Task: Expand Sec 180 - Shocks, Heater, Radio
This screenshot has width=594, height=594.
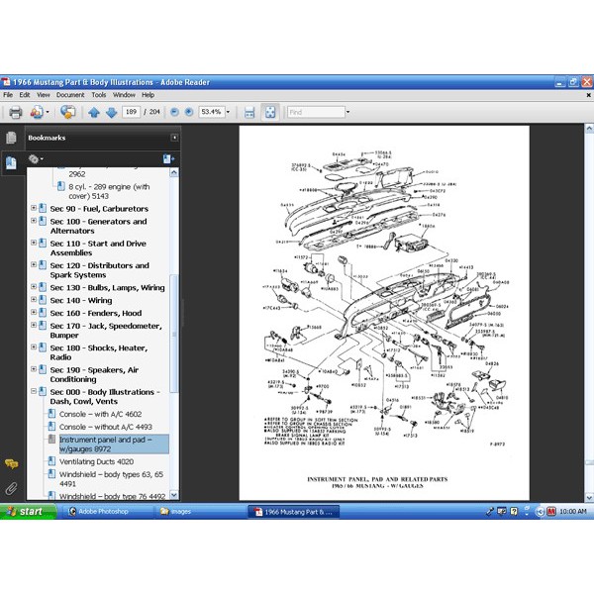Action: click(34, 347)
